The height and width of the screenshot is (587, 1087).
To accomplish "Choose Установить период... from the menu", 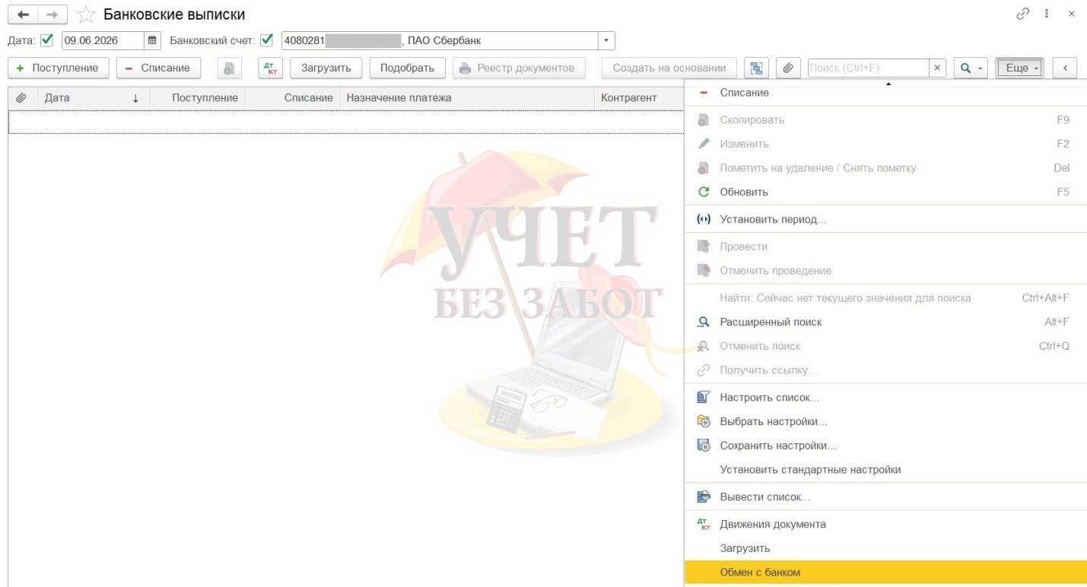I will [885, 219].
